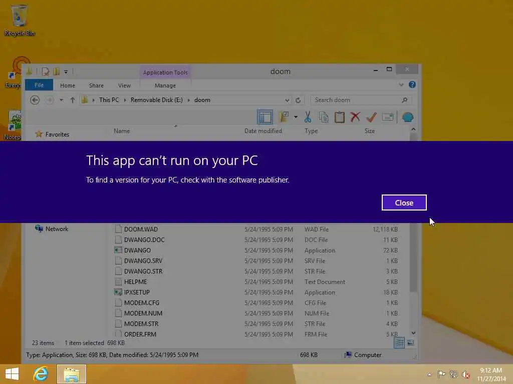Click the Quick Access new folder icon
513x384 pixels.
click(56, 71)
